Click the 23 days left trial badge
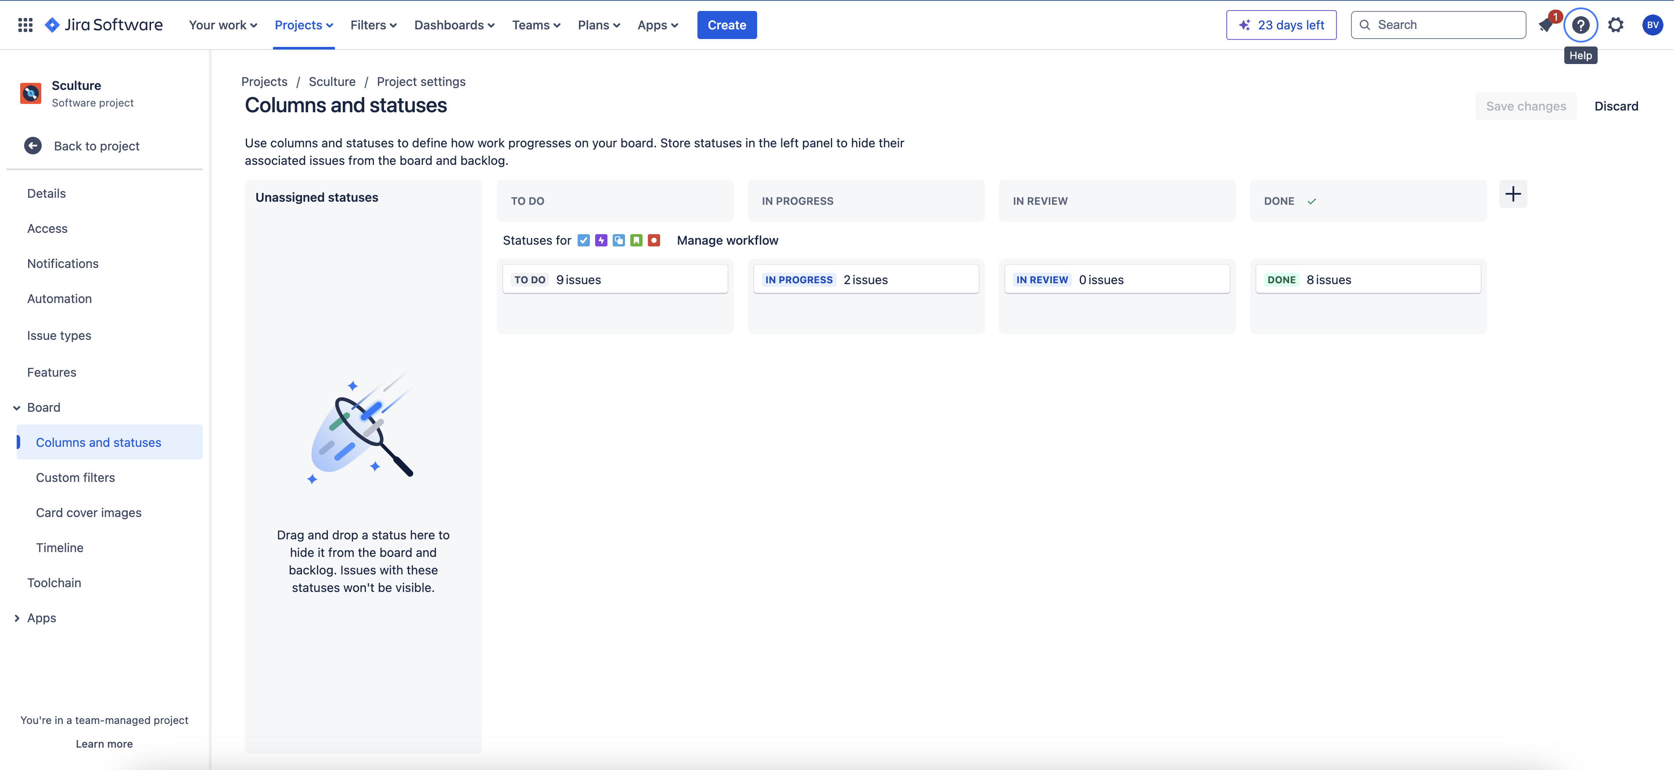The image size is (1674, 770). [1281, 25]
